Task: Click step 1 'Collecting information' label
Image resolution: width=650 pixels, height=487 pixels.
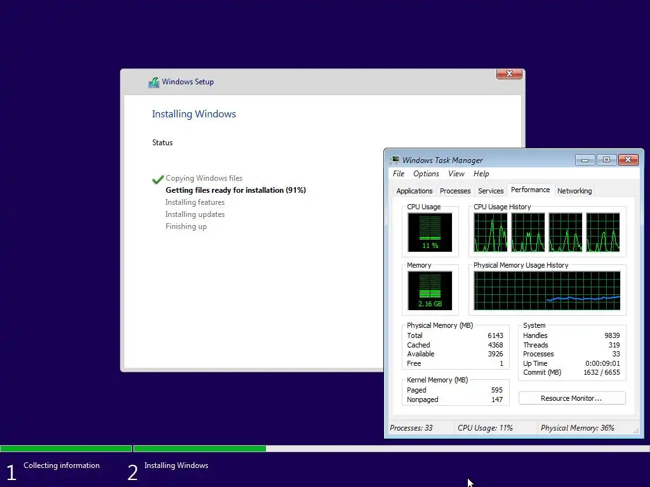Action: pos(62,465)
